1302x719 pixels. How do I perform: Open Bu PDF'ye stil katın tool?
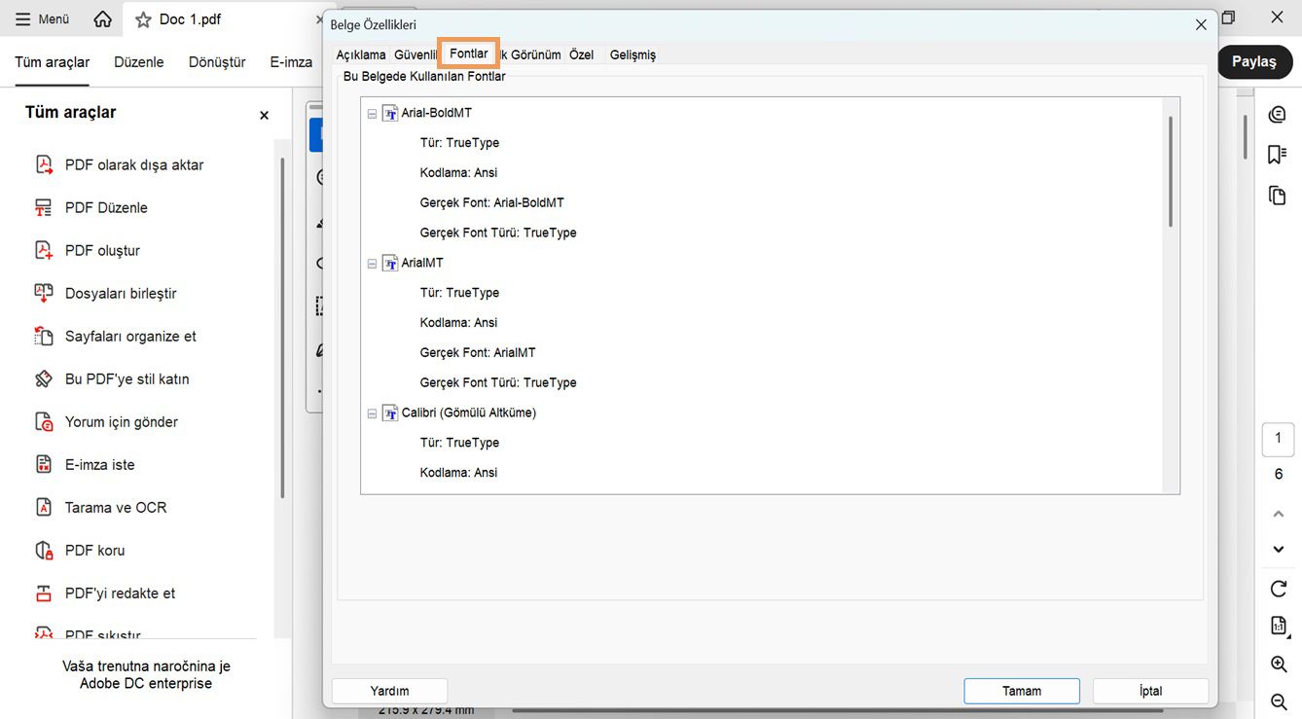112,378
